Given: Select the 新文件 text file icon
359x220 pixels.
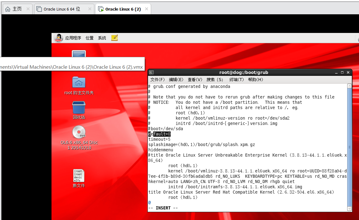Looking at the screenshot, I should pos(79,179).
